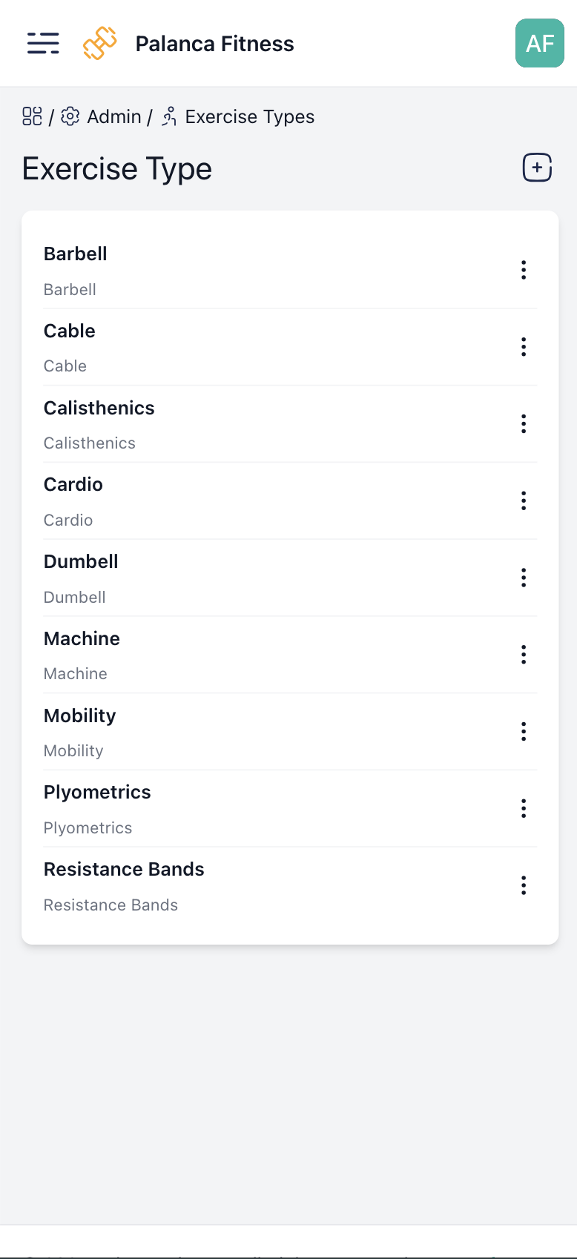Expand the Machine row actions menu
This screenshot has height=1259, width=577.
point(524,655)
